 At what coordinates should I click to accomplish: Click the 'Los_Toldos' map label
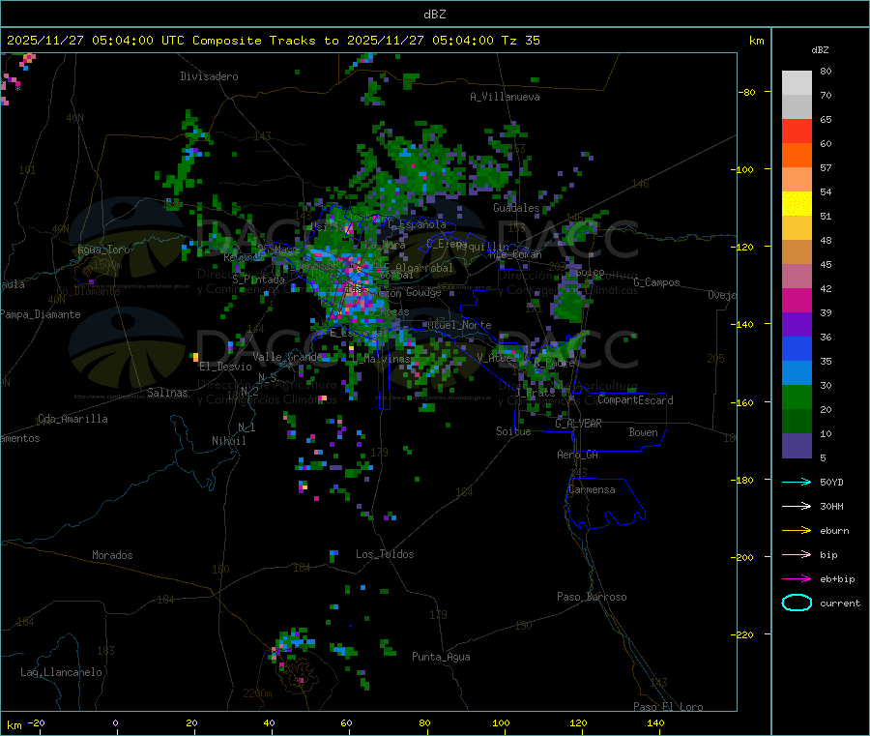coord(385,554)
